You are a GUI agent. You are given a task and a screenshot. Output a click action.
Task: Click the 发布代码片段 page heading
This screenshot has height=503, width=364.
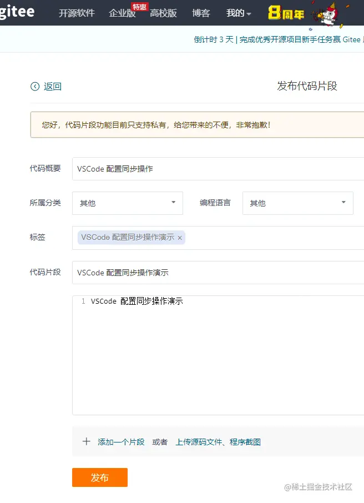tap(307, 86)
